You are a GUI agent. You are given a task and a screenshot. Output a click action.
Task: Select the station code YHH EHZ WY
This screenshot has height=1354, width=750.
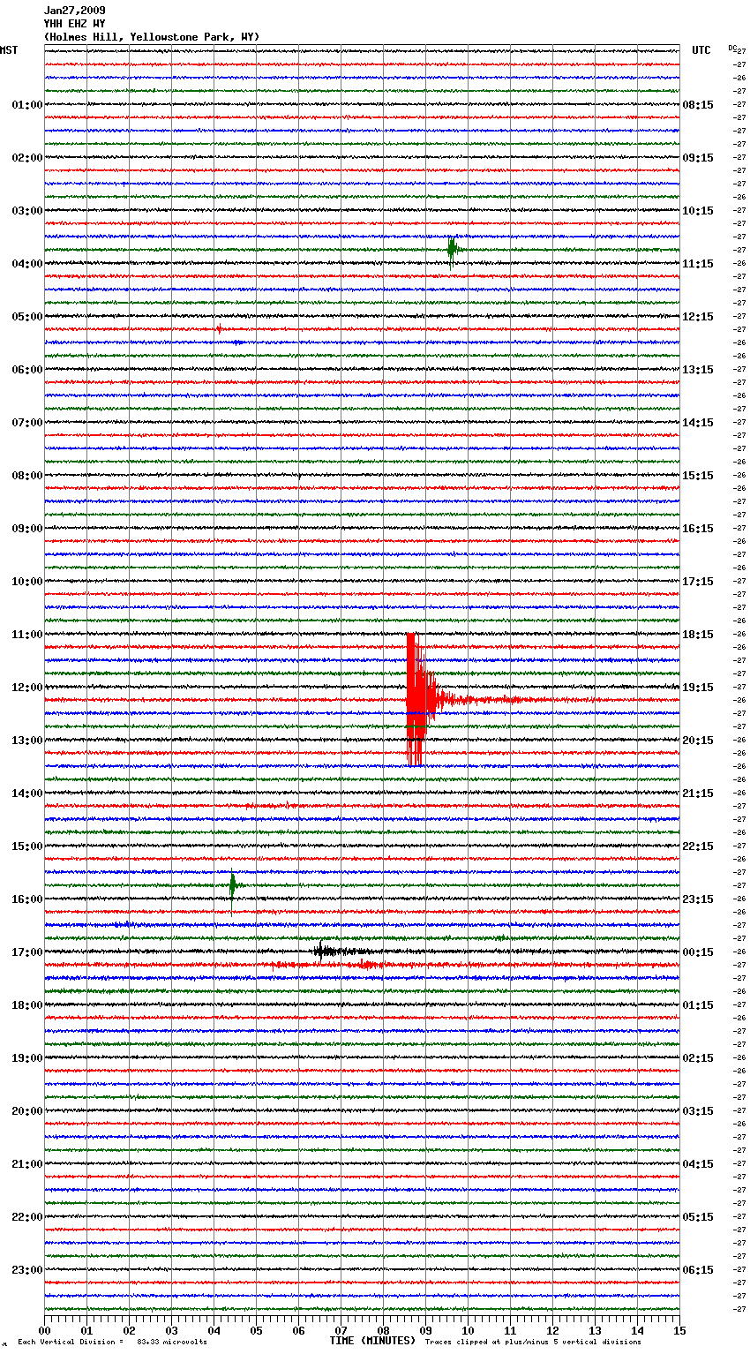coord(74,24)
